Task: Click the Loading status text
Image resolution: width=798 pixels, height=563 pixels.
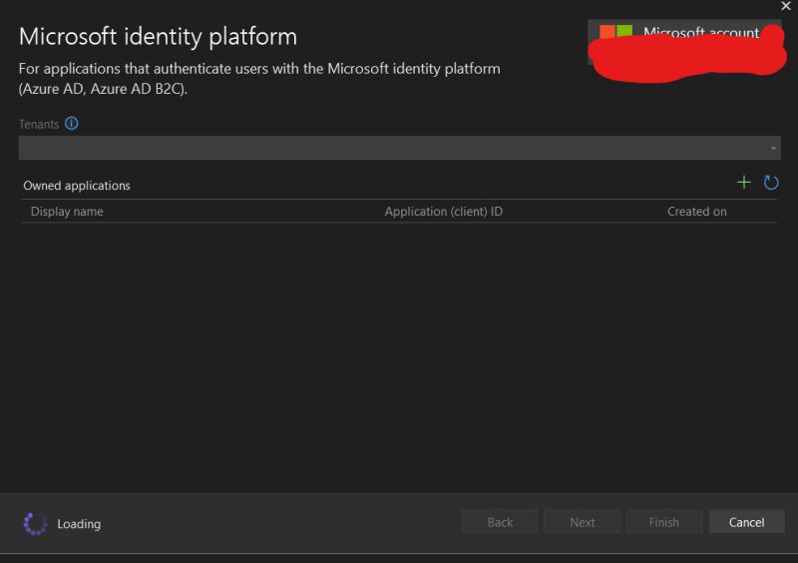Action: [79, 524]
